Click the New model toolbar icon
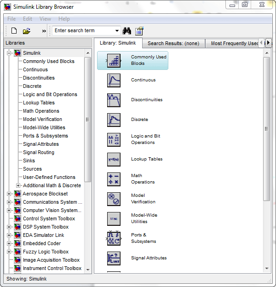This screenshot has height=287, width=276. (14, 31)
